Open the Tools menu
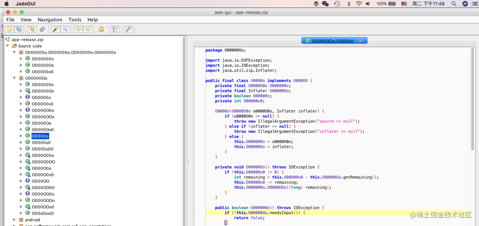The height and width of the screenshot is (226, 479). pyautogui.click(x=75, y=20)
